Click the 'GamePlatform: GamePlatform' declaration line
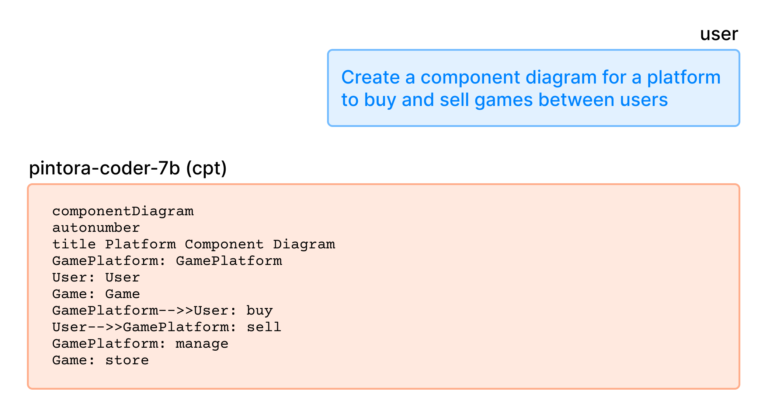 click(x=167, y=261)
